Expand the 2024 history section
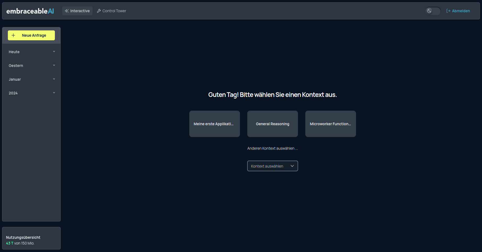The width and height of the screenshot is (482, 252). coord(31,93)
